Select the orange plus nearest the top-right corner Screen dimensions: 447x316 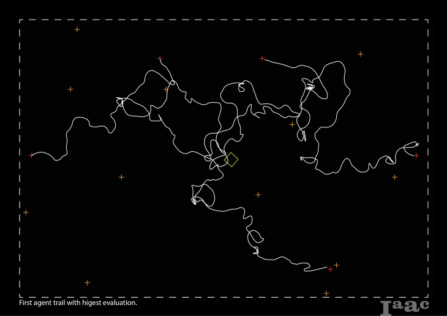360,54
